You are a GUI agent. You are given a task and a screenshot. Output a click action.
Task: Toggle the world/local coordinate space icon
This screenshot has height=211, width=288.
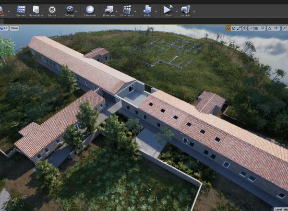pos(245,28)
